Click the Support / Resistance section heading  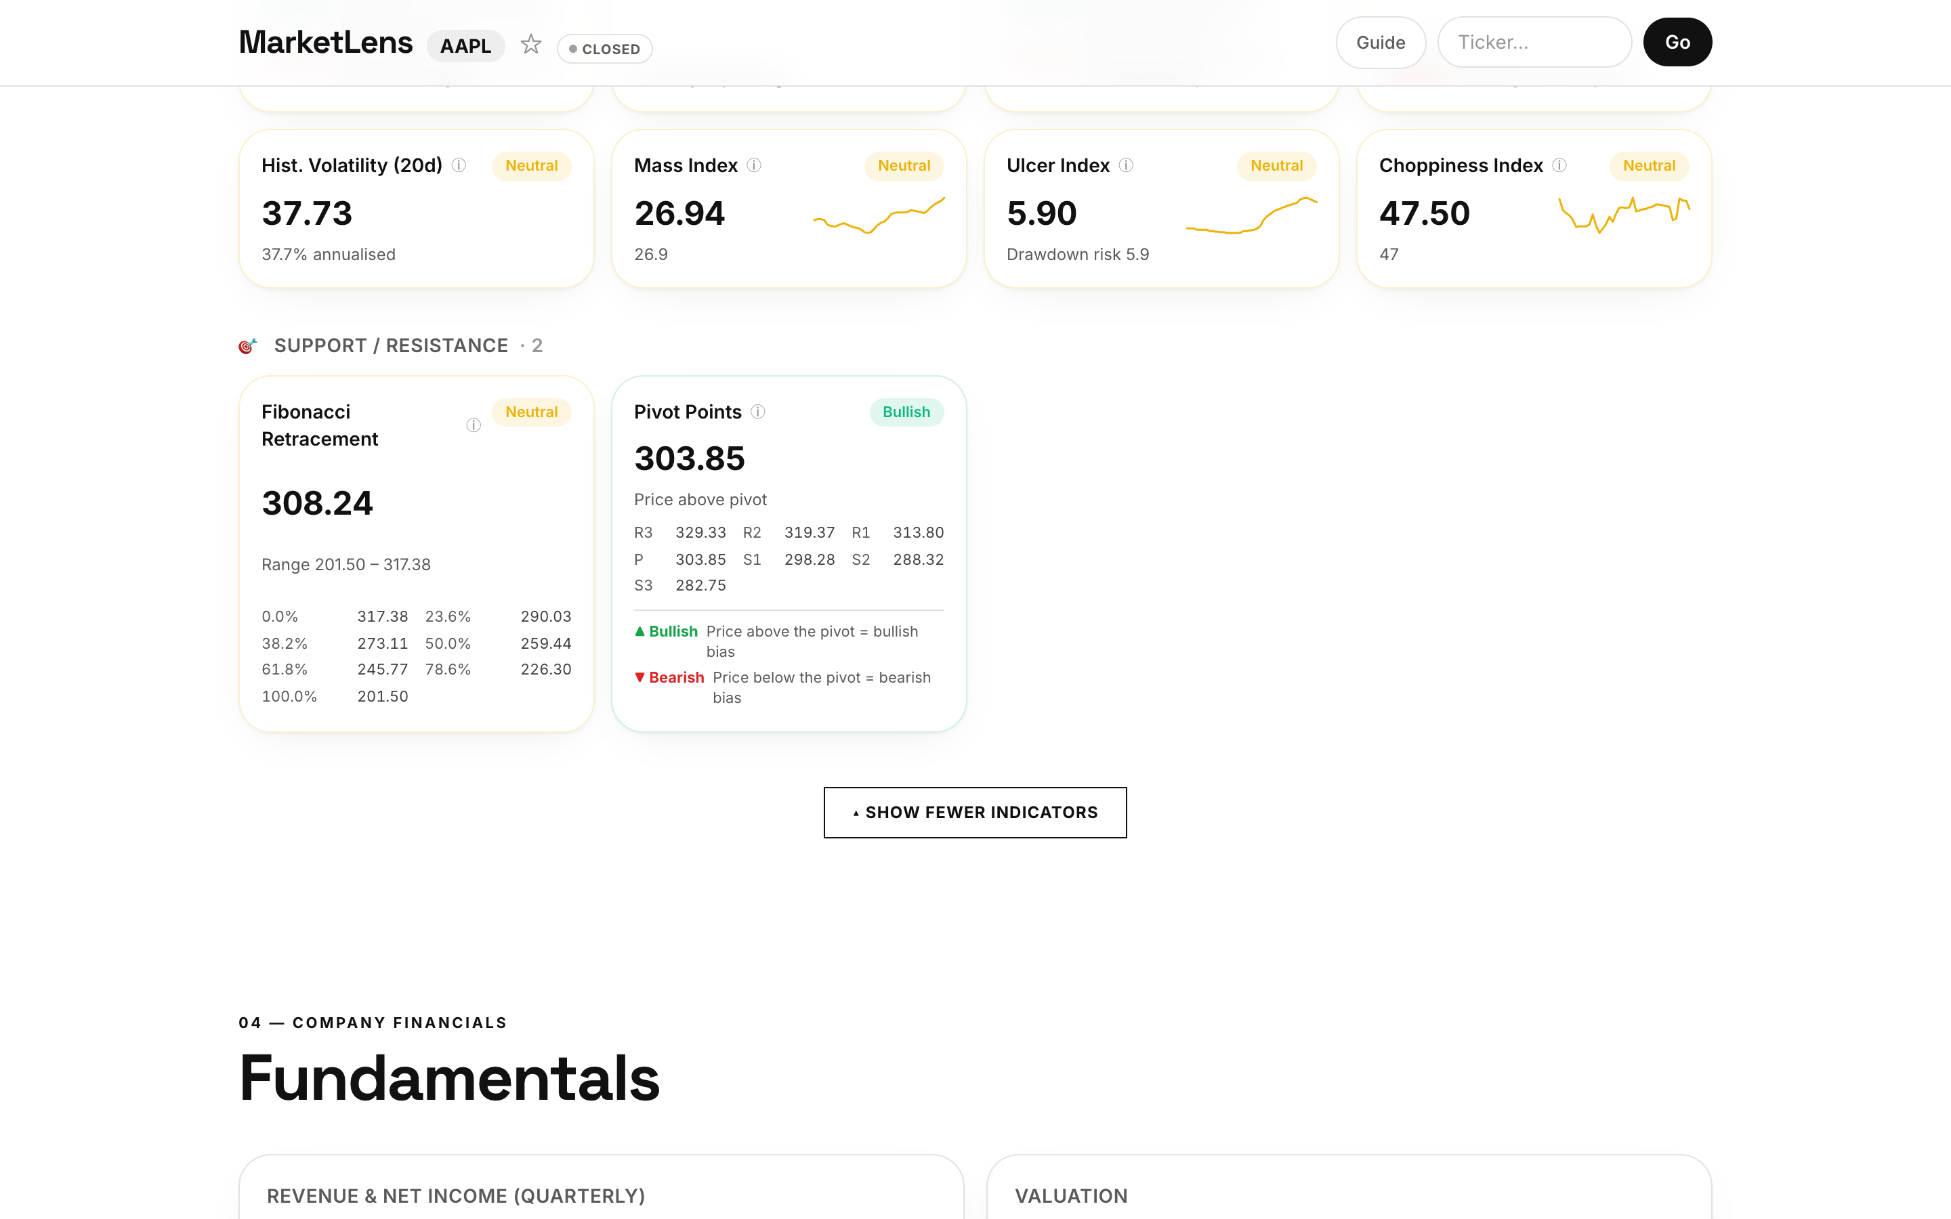click(x=391, y=346)
